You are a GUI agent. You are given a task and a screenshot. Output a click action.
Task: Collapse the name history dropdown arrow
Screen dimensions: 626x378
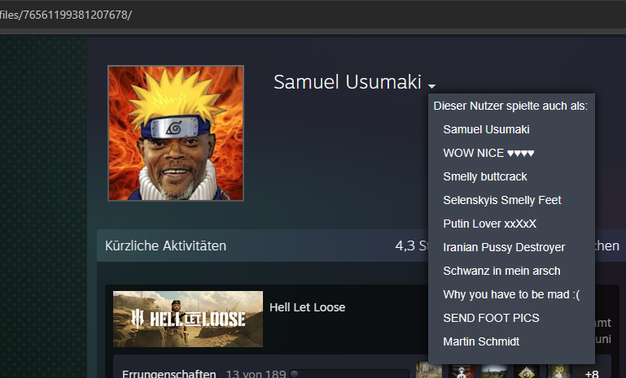pyautogui.click(x=431, y=85)
